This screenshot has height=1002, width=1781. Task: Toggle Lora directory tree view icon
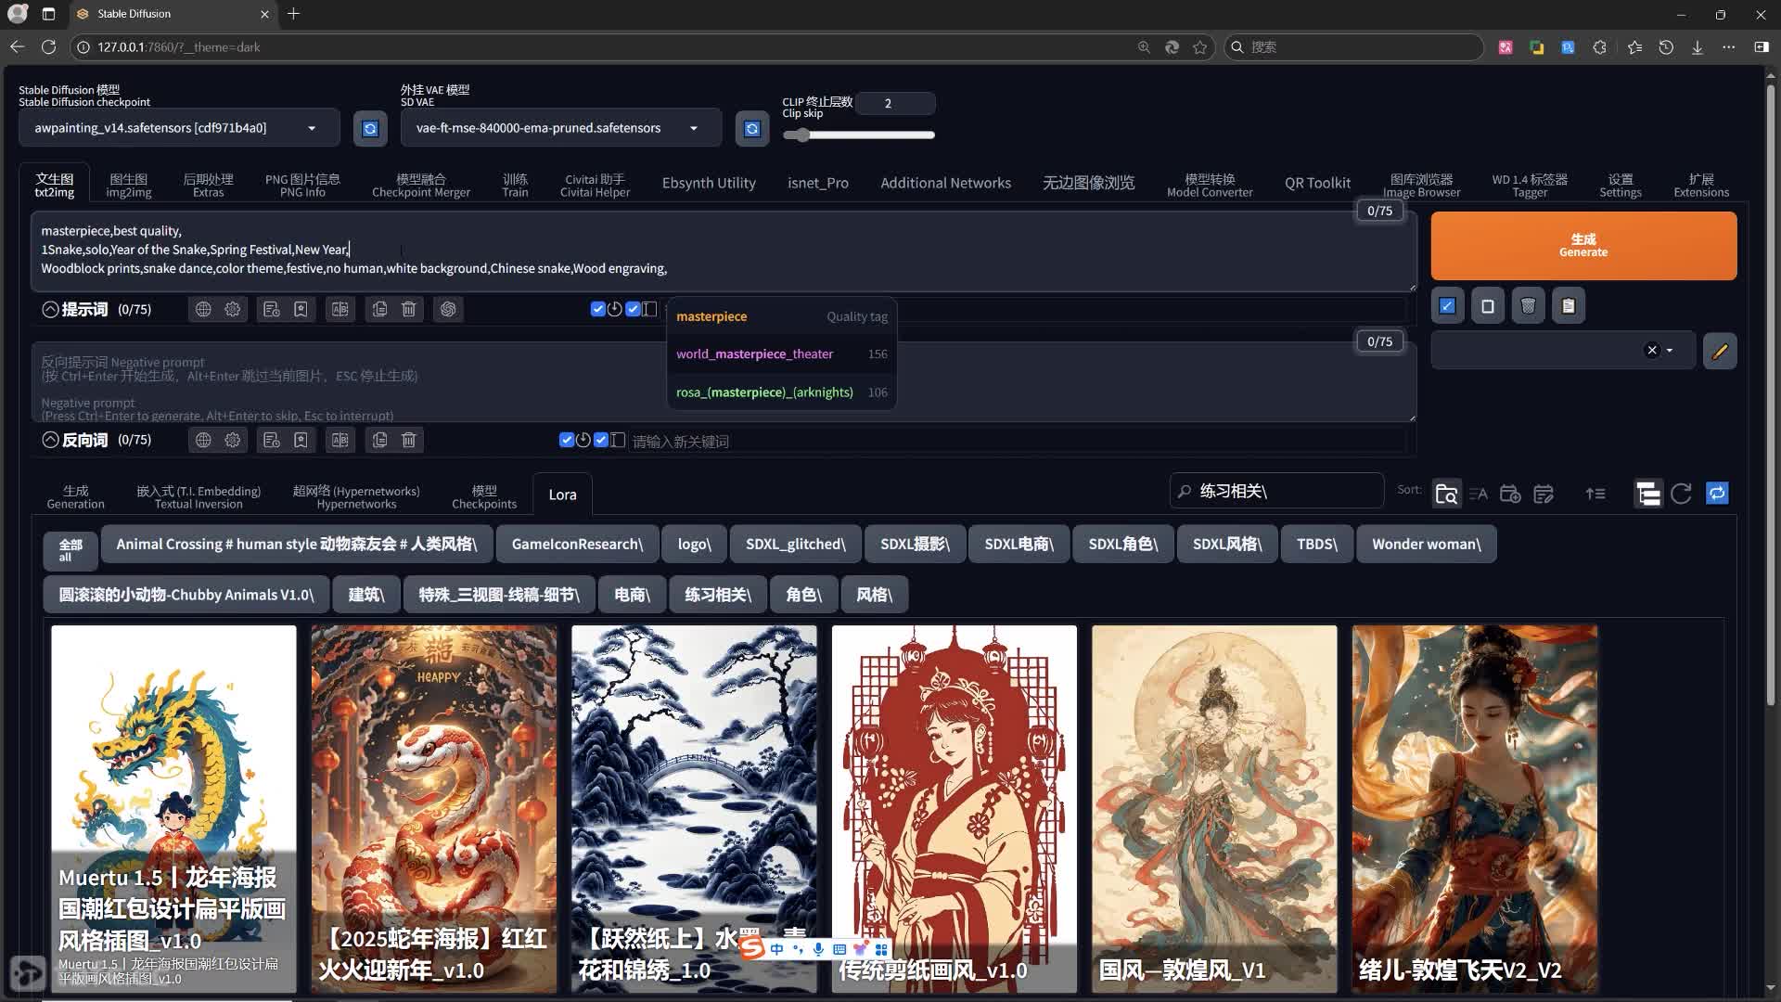[x=1648, y=494]
